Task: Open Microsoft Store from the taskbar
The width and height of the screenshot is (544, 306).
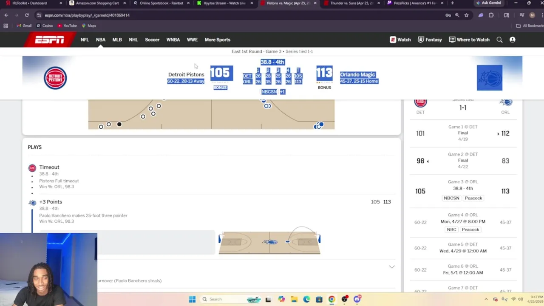Action: 319,299
